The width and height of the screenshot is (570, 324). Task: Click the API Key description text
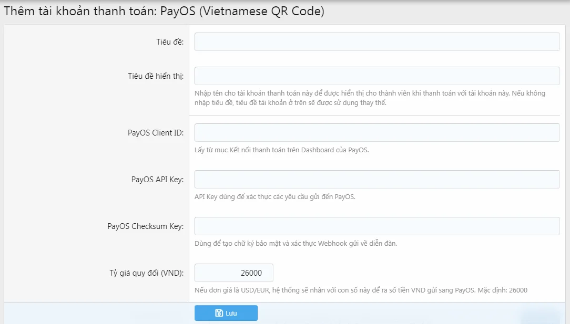274,197
